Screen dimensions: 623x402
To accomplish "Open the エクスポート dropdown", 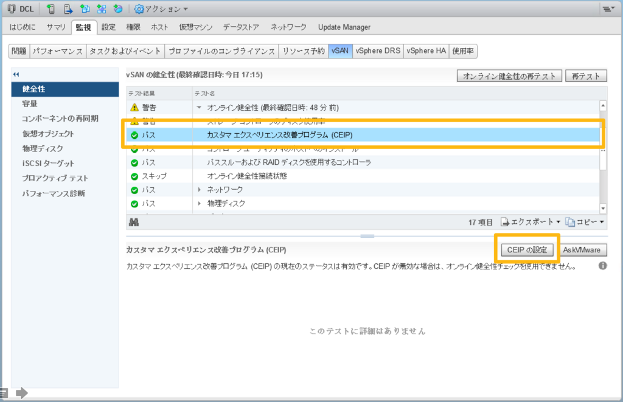I will click(x=530, y=222).
